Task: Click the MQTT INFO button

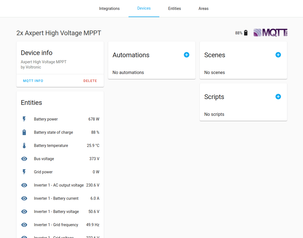Action: click(33, 81)
